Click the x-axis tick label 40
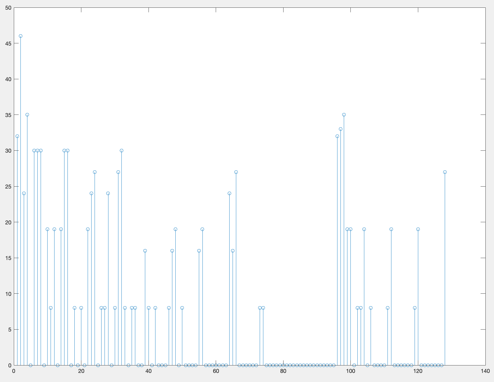This screenshot has height=382, width=494. (x=149, y=371)
